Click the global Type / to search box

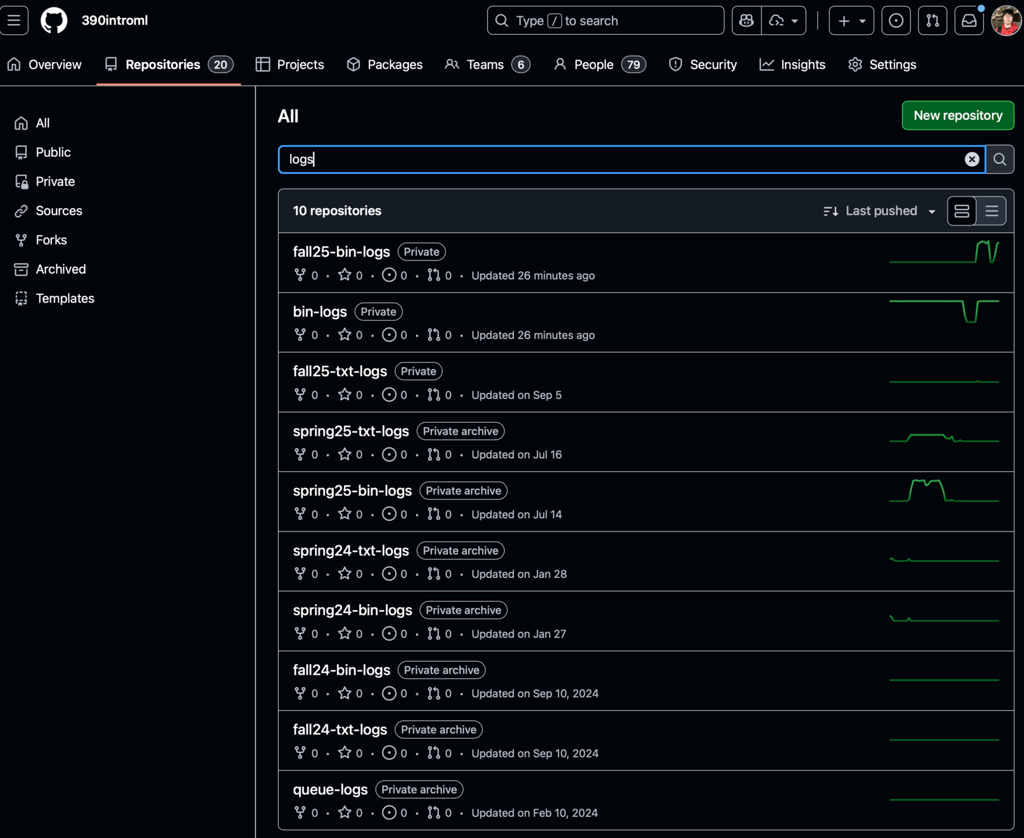[x=605, y=20]
